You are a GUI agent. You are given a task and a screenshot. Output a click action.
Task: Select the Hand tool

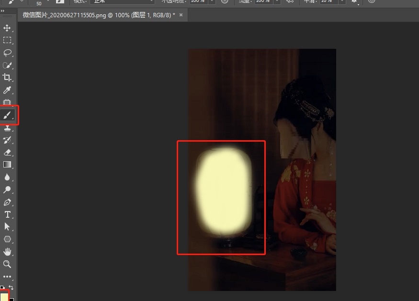click(7, 252)
